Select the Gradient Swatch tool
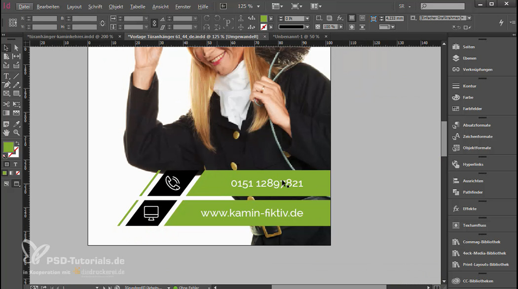Viewport: 518px width, 289px height. pyautogui.click(x=6, y=113)
